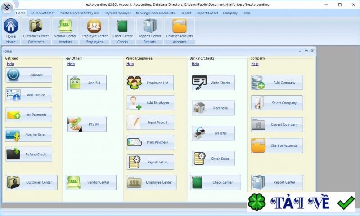Open Chart of Accounts in the ribbon

point(180,29)
